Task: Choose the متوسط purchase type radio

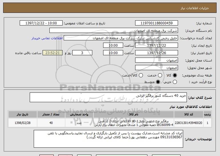Action: tap(158, 82)
